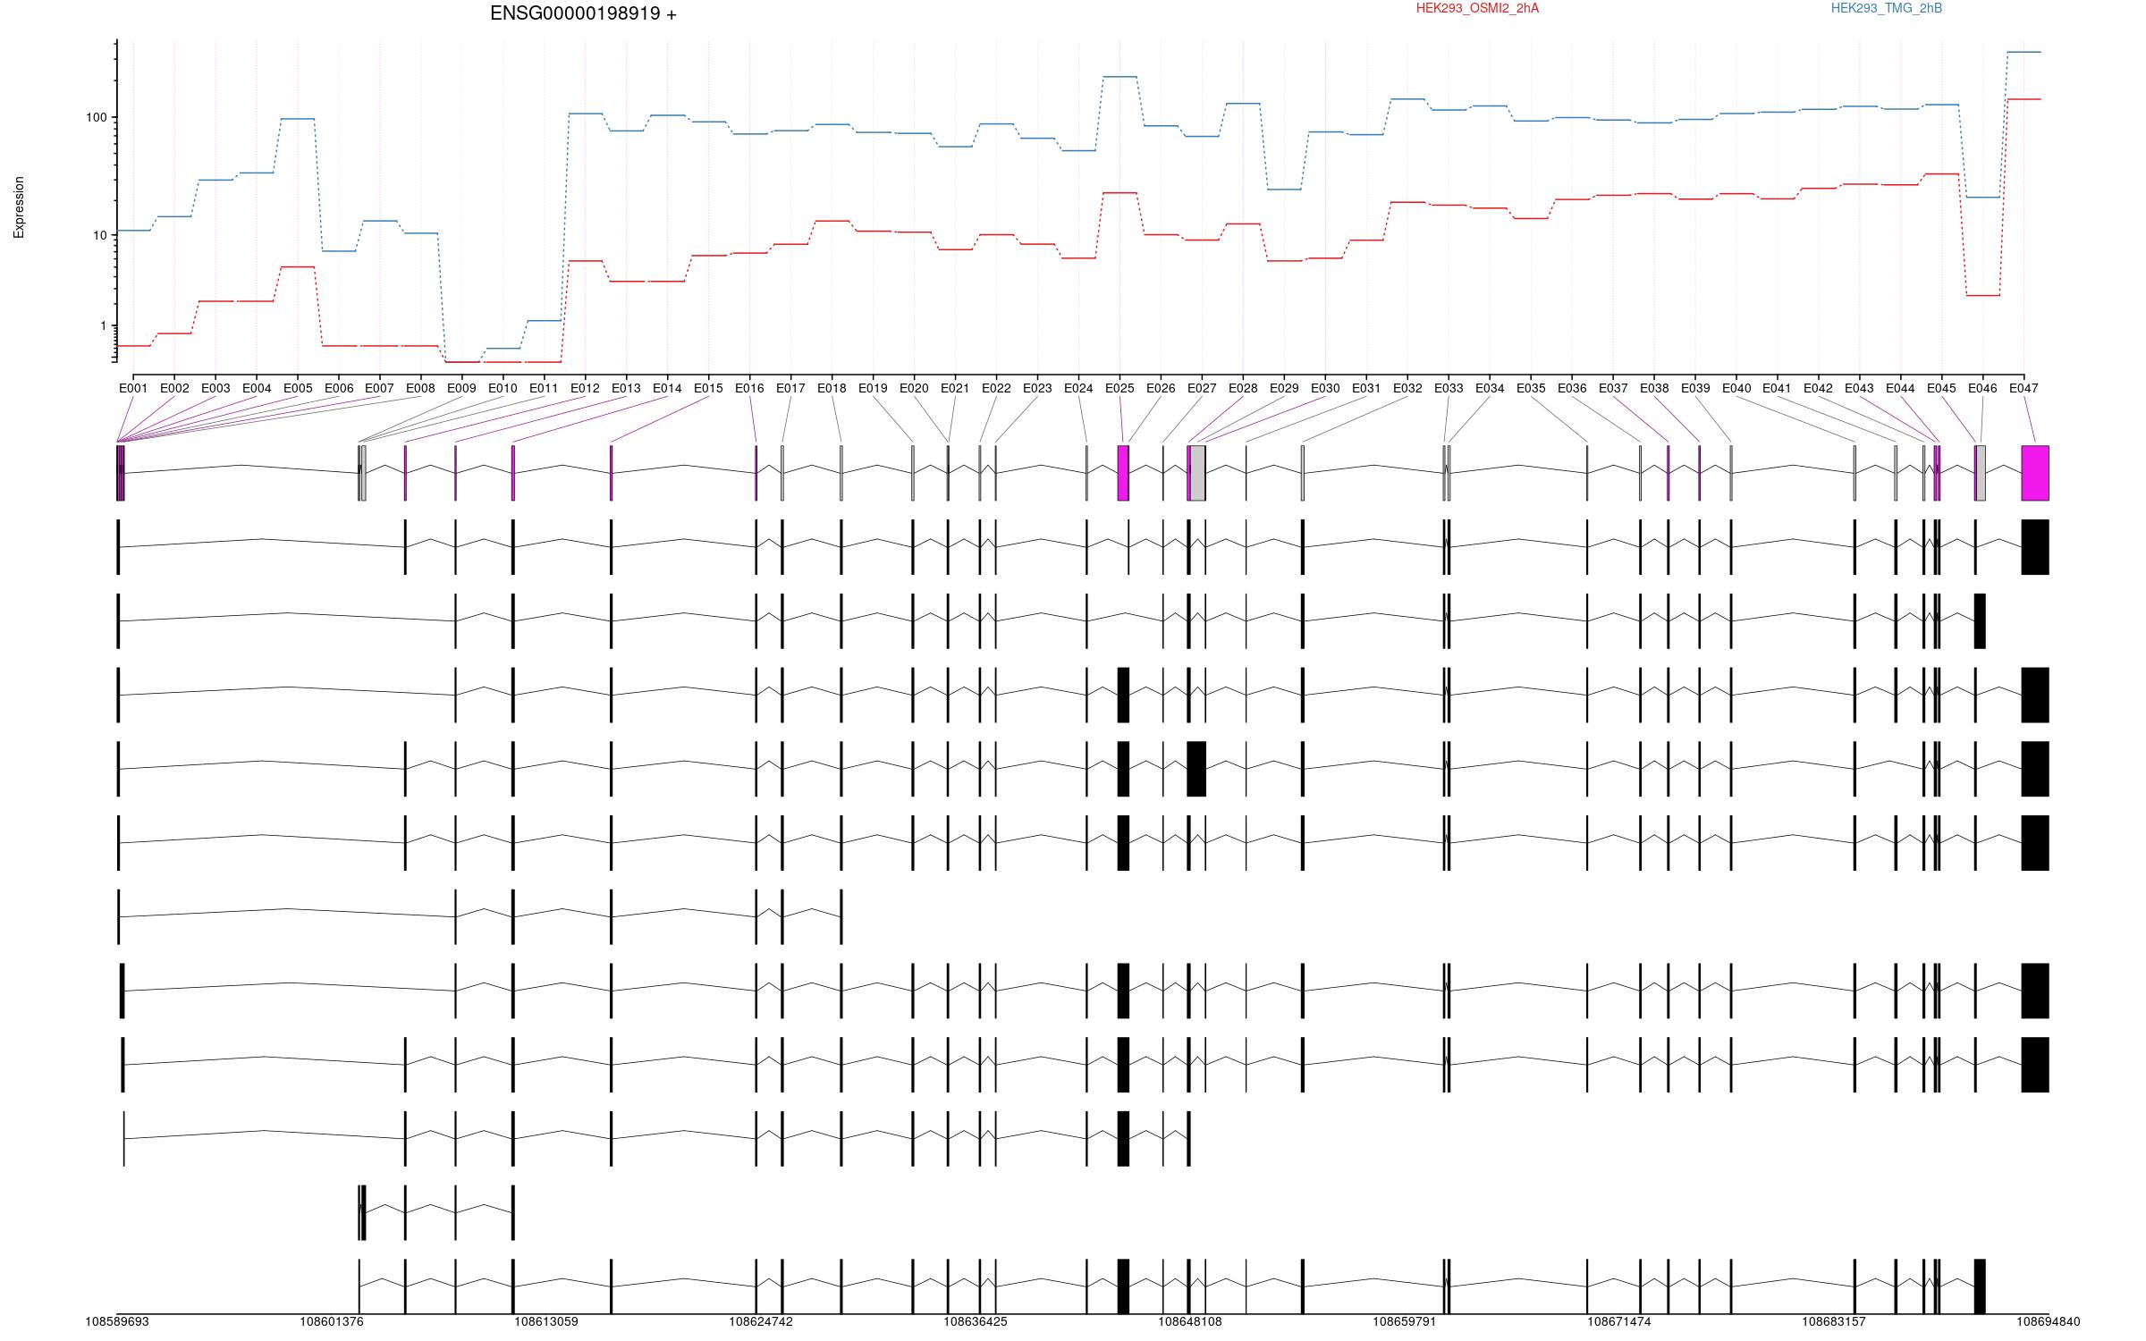This screenshot has height=1341, width=2146.
Task: Click genomic coordinate 108589693
Action: click(117, 1321)
